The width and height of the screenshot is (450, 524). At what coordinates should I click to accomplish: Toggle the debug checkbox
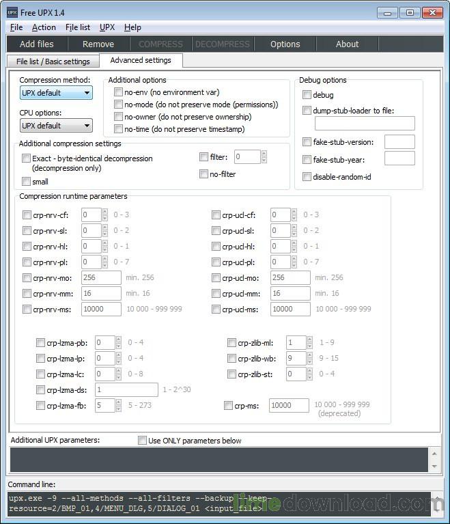(x=307, y=95)
